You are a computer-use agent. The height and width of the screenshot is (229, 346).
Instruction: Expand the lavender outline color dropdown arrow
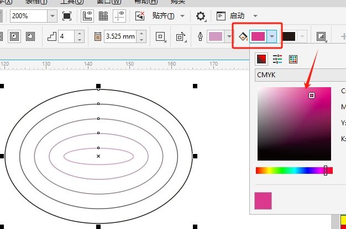[228, 37]
